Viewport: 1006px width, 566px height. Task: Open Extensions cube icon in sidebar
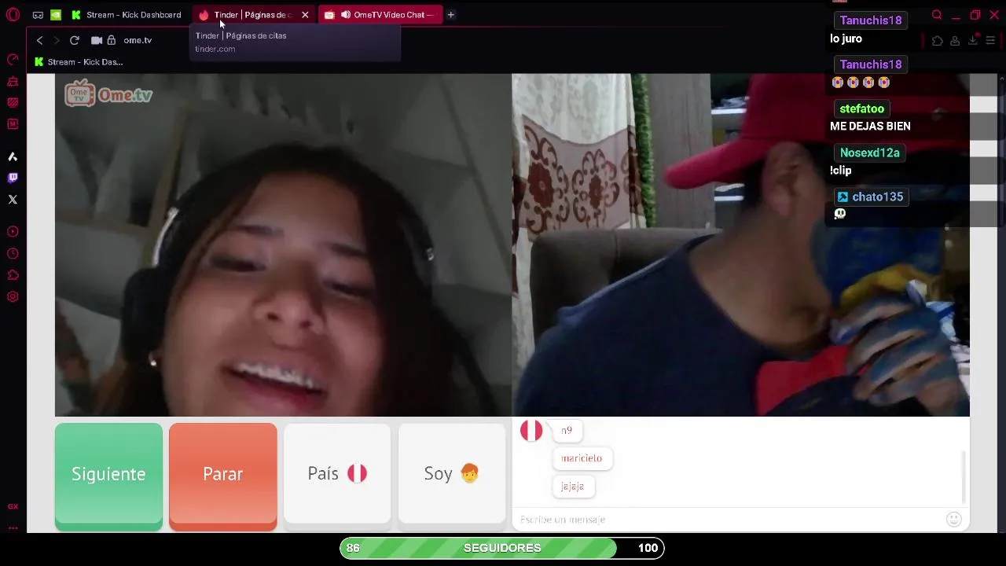click(13, 275)
